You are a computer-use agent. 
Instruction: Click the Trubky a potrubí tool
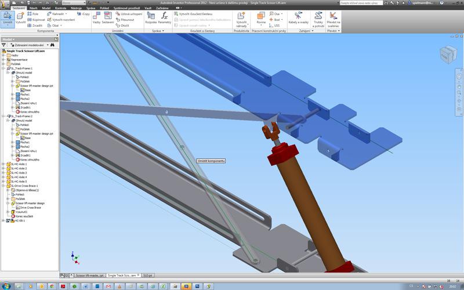pos(318,19)
